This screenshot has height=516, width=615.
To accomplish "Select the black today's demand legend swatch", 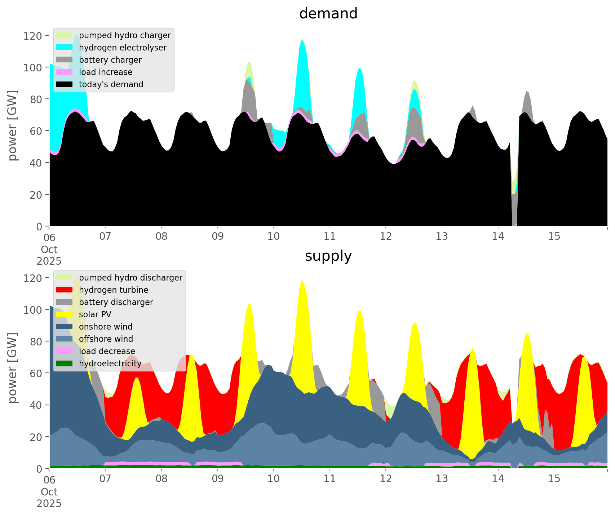I will point(65,84).
